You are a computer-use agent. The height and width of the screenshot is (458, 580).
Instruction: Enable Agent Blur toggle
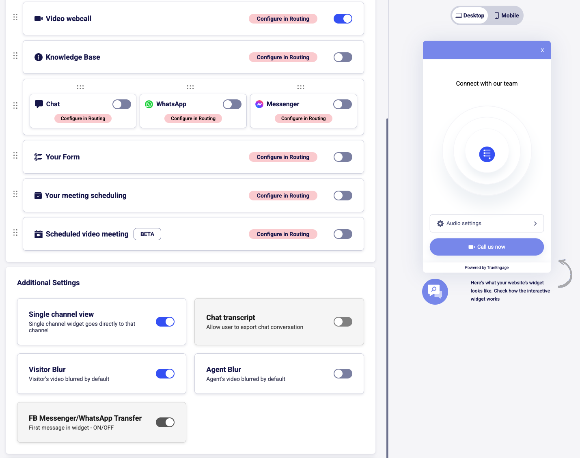pos(343,374)
